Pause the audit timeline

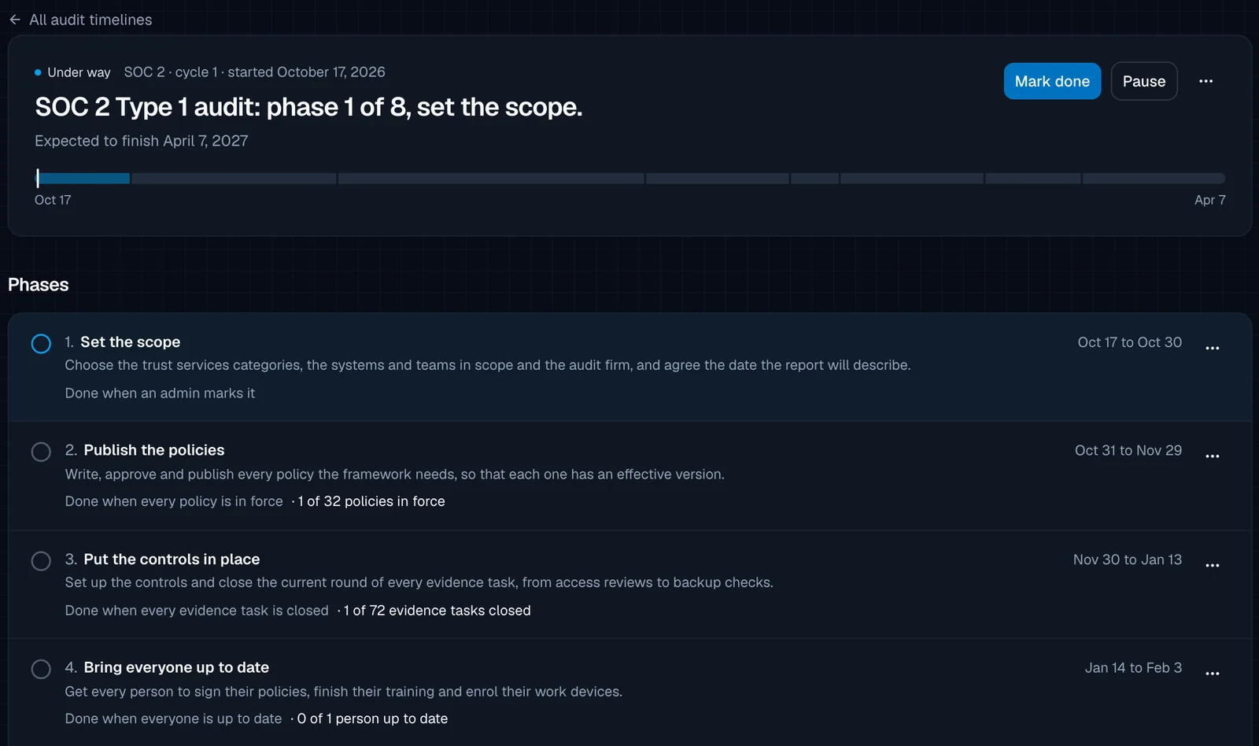[1144, 81]
